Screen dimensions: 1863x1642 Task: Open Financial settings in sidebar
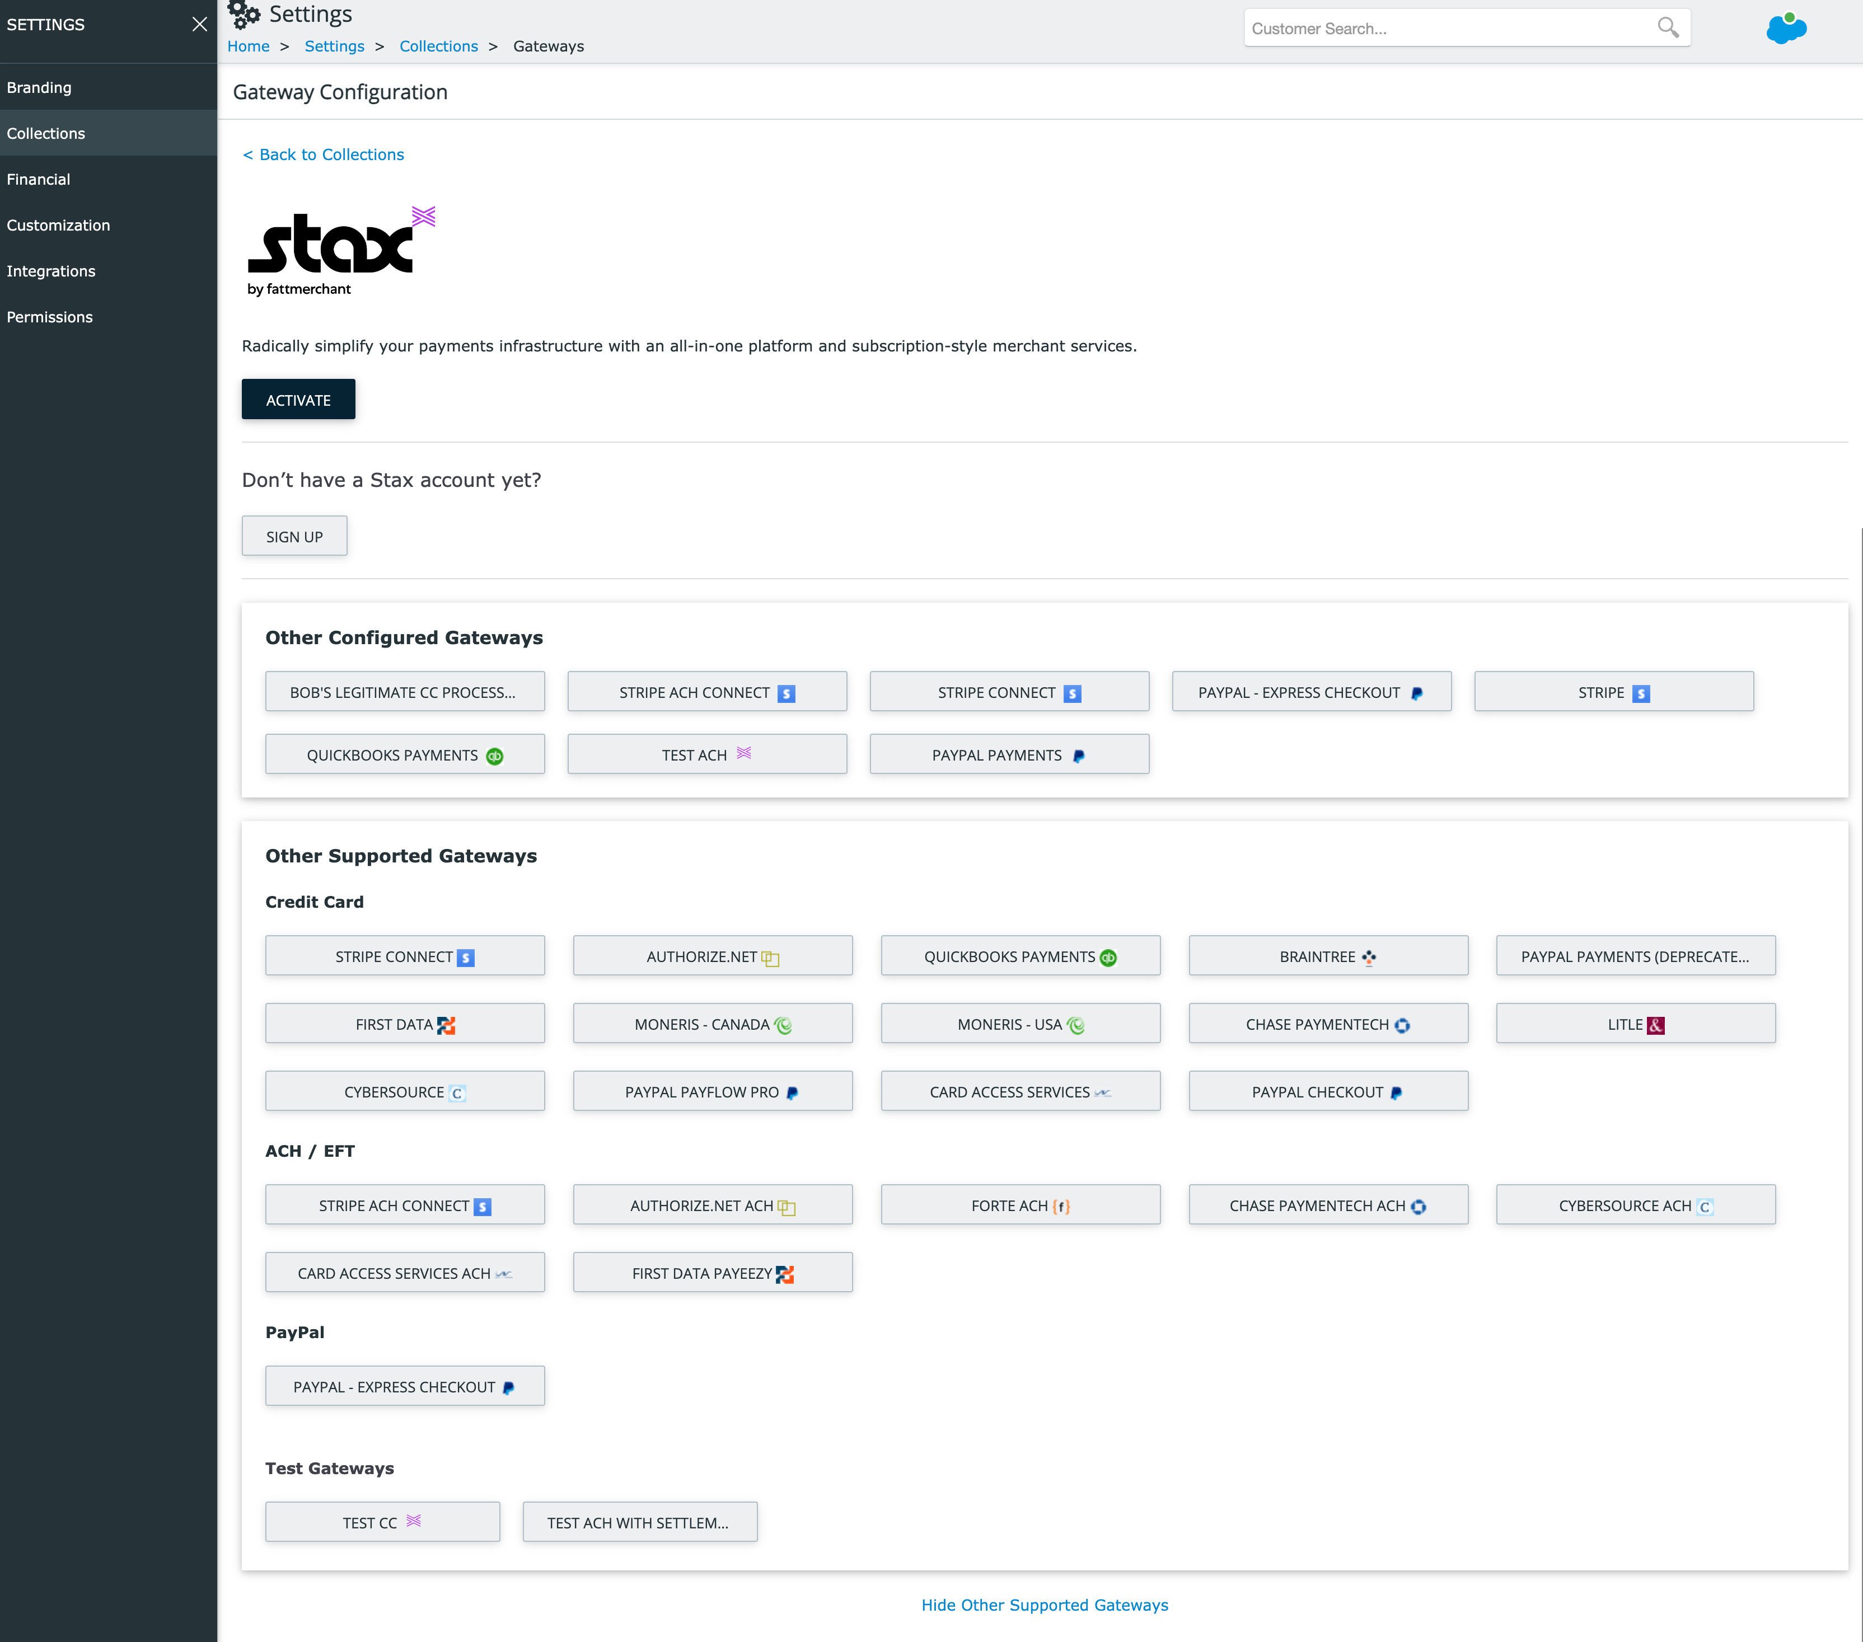click(109, 180)
